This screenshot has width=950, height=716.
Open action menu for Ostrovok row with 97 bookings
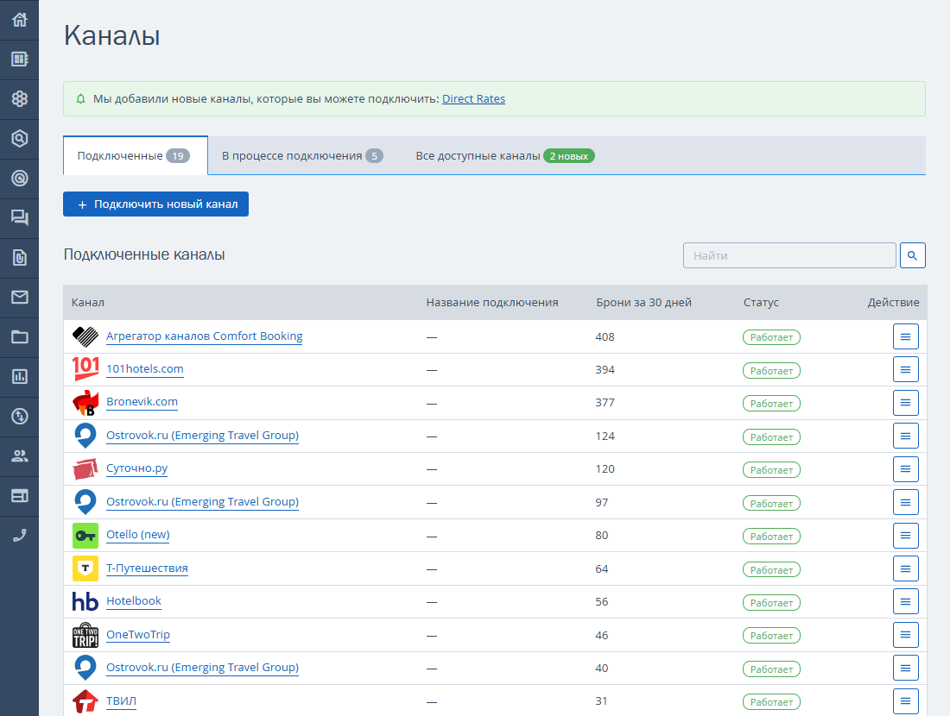pyautogui.click(x=906, y=502)
